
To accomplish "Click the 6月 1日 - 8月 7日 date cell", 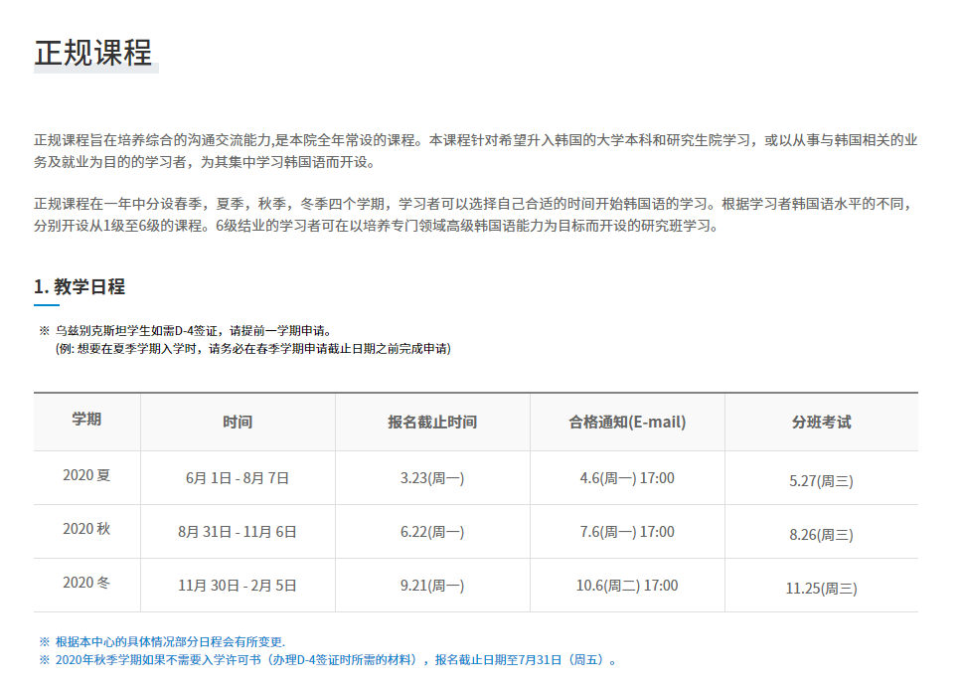I will coord(238,478).
